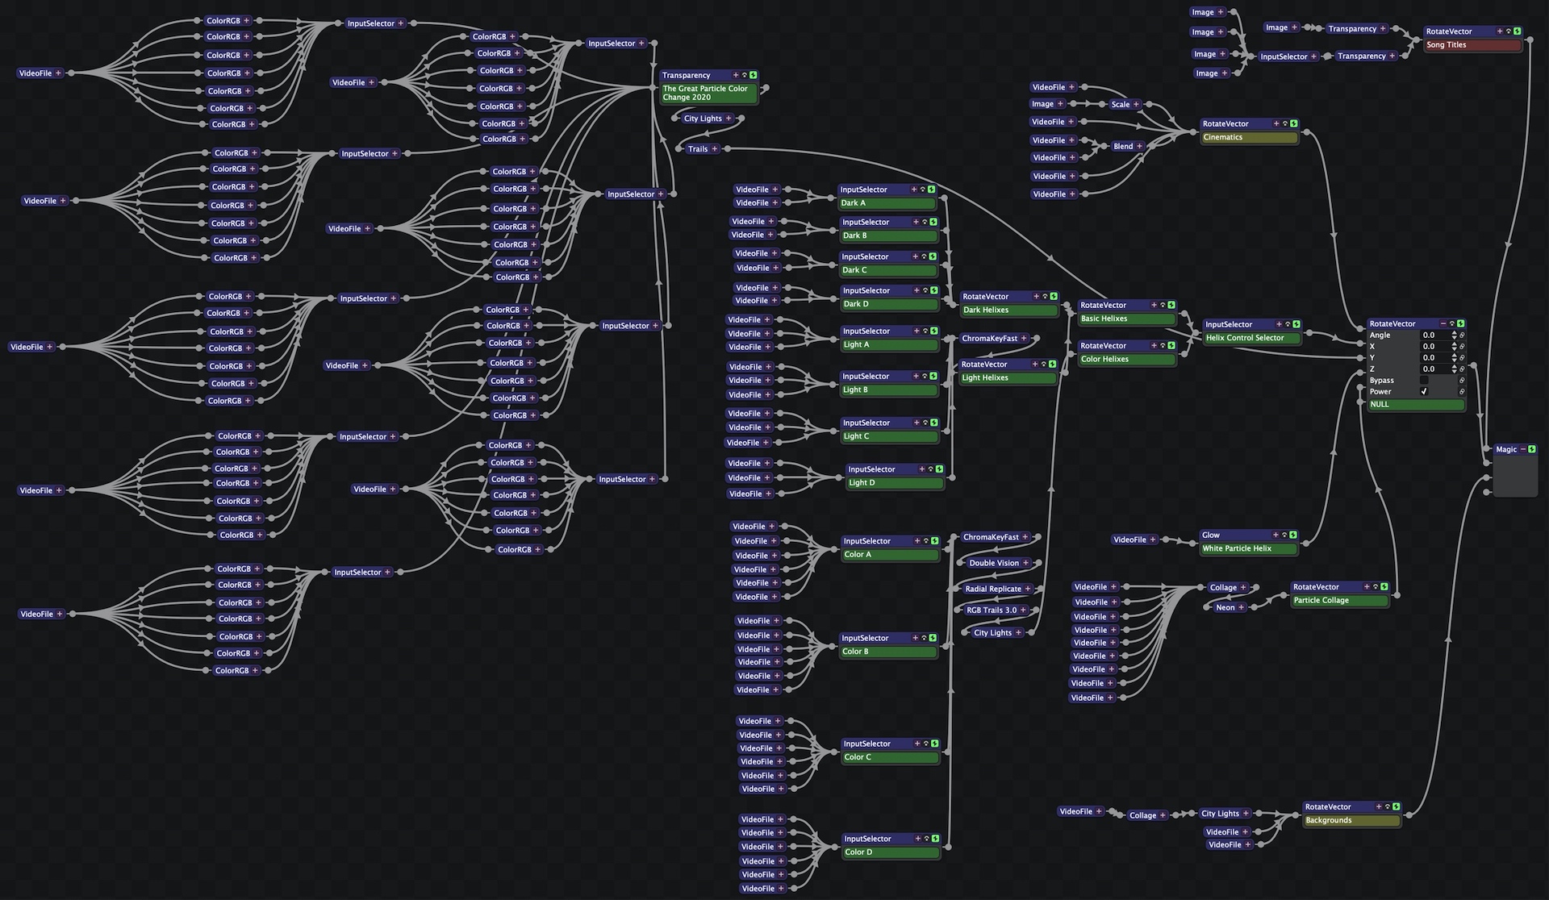1549x900 pixels.
Task: Expand the Radial Replicate node
Action: coord(1028,589)
